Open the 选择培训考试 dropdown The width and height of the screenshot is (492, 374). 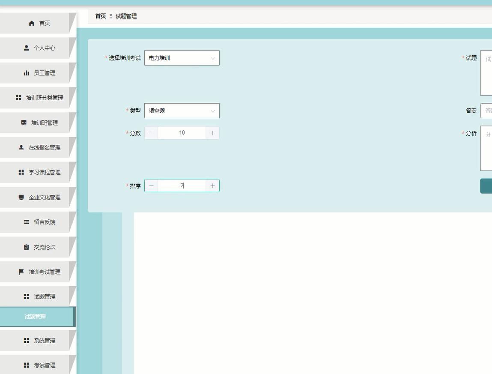click(x=182, y=58)
